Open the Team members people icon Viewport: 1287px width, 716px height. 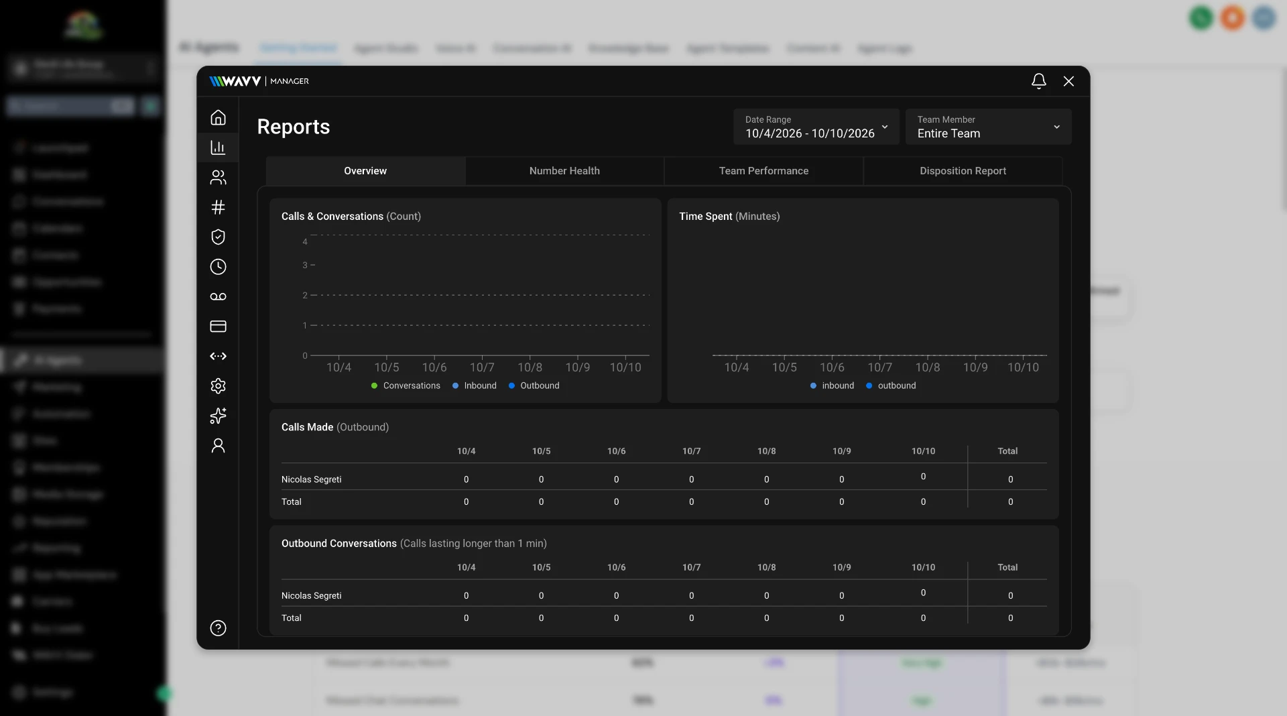[218, 178]
